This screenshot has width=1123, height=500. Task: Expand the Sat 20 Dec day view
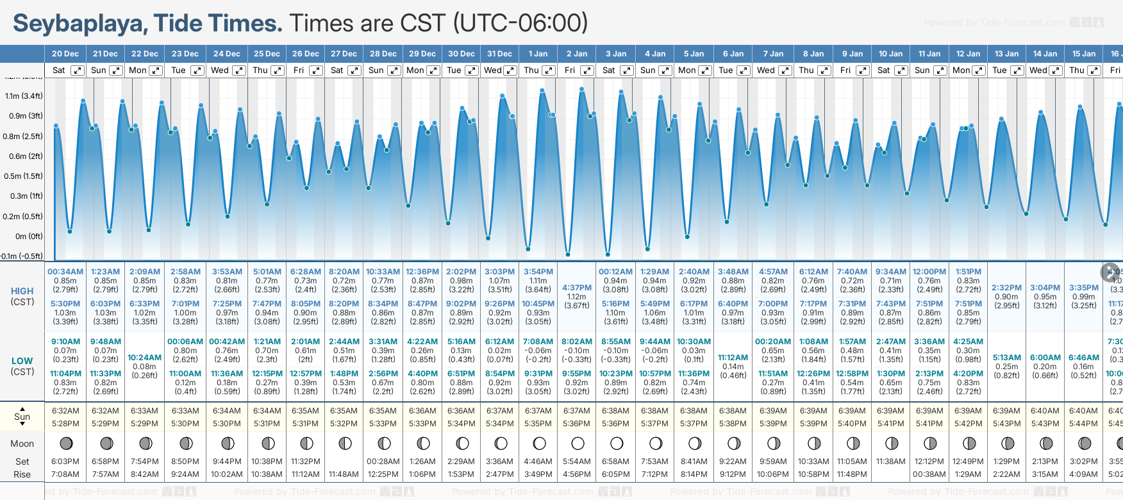point(77,71)
